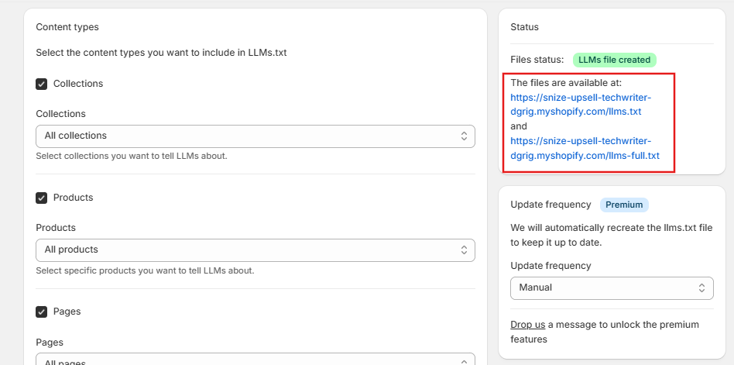The width and height of the screenshot is (734, 365).
Task: Click the Premium badge
Action: [624, 205]
